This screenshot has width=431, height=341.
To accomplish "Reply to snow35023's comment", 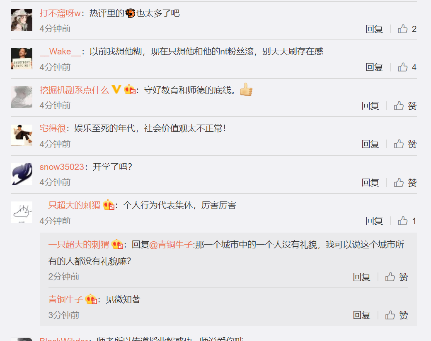I will pyautogui.click(x=370, y=182).
